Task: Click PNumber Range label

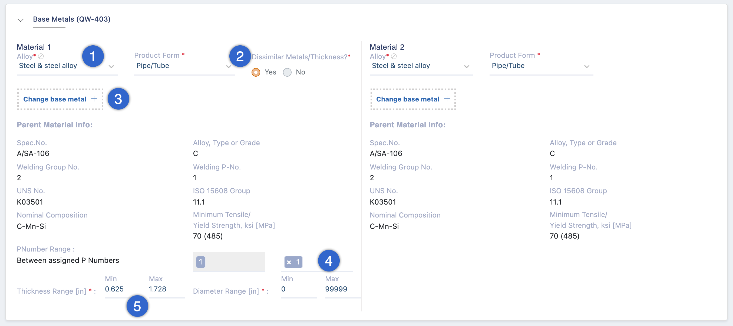Action: tap(45, 249)
